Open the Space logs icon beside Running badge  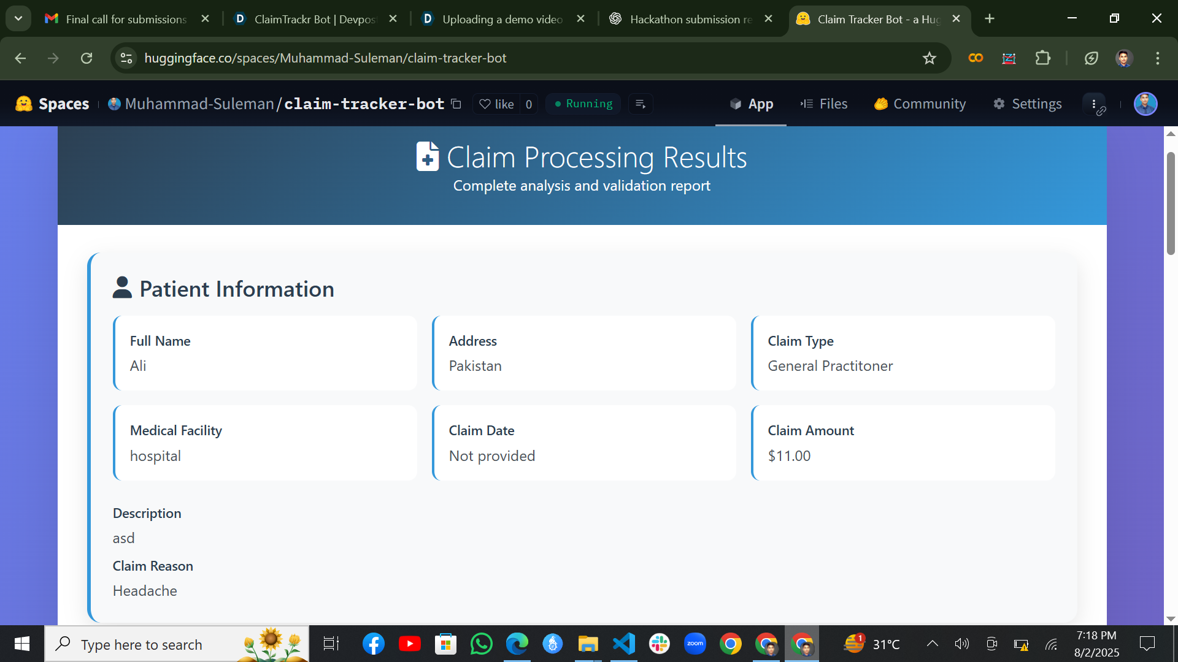tap(641, 104)
